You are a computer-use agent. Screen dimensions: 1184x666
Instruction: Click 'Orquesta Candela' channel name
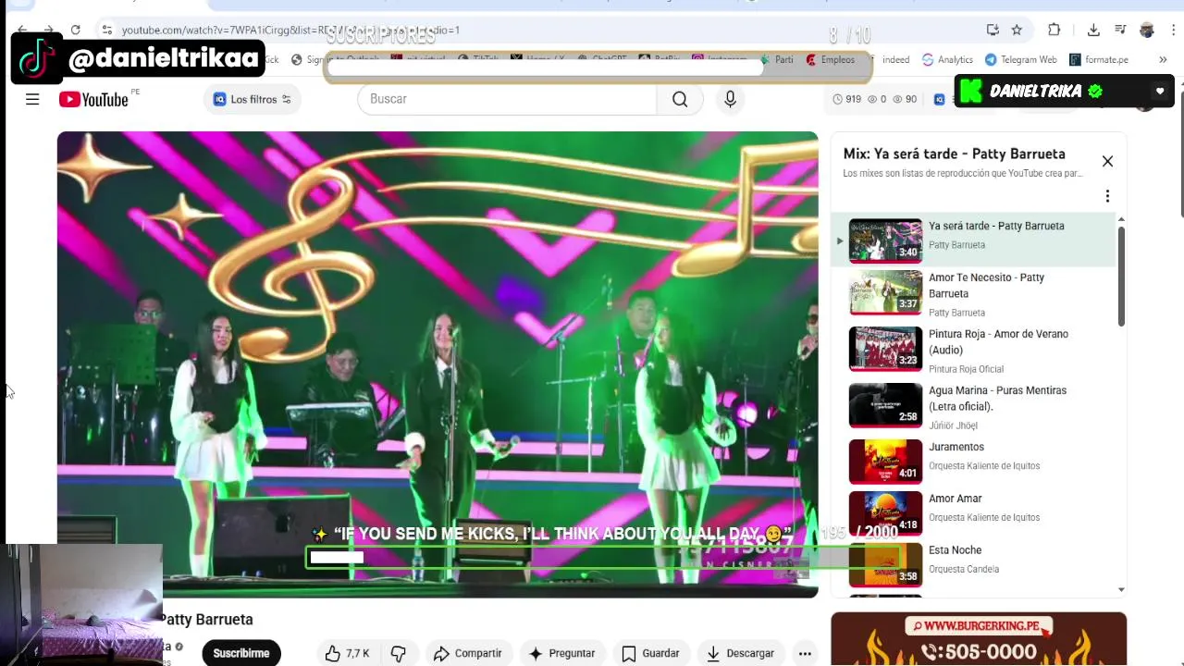tap(964, 569)
